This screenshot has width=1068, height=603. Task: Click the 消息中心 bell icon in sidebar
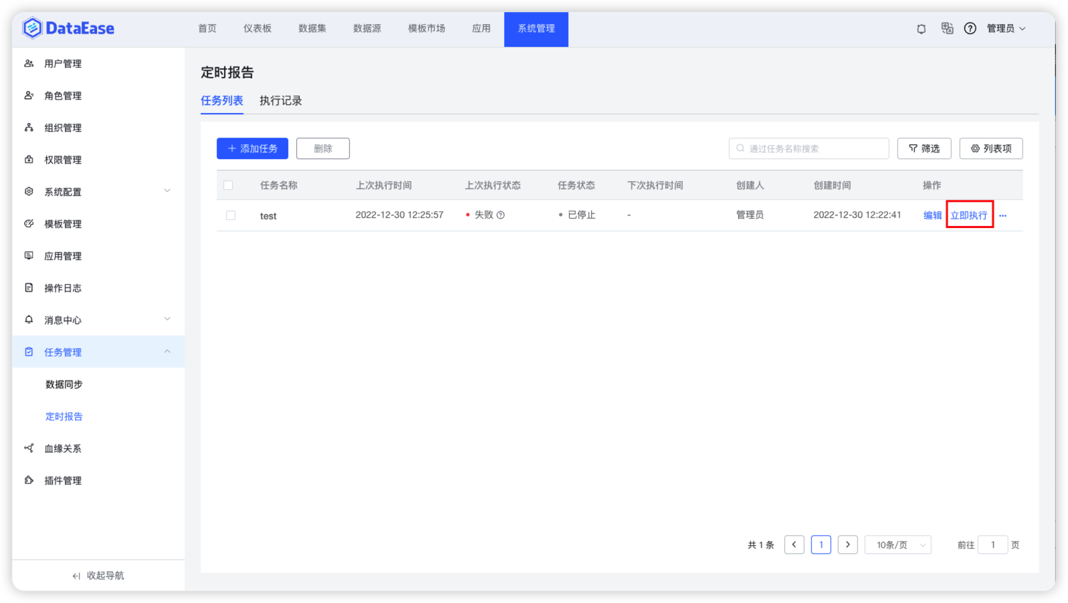click(x=29, y=320)
